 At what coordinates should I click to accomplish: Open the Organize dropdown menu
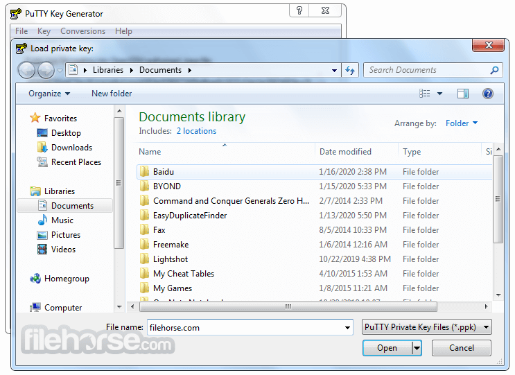(49, 94)
